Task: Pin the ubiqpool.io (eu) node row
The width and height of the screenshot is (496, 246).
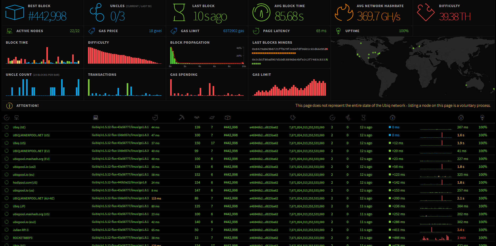Action: click(7, 174)
